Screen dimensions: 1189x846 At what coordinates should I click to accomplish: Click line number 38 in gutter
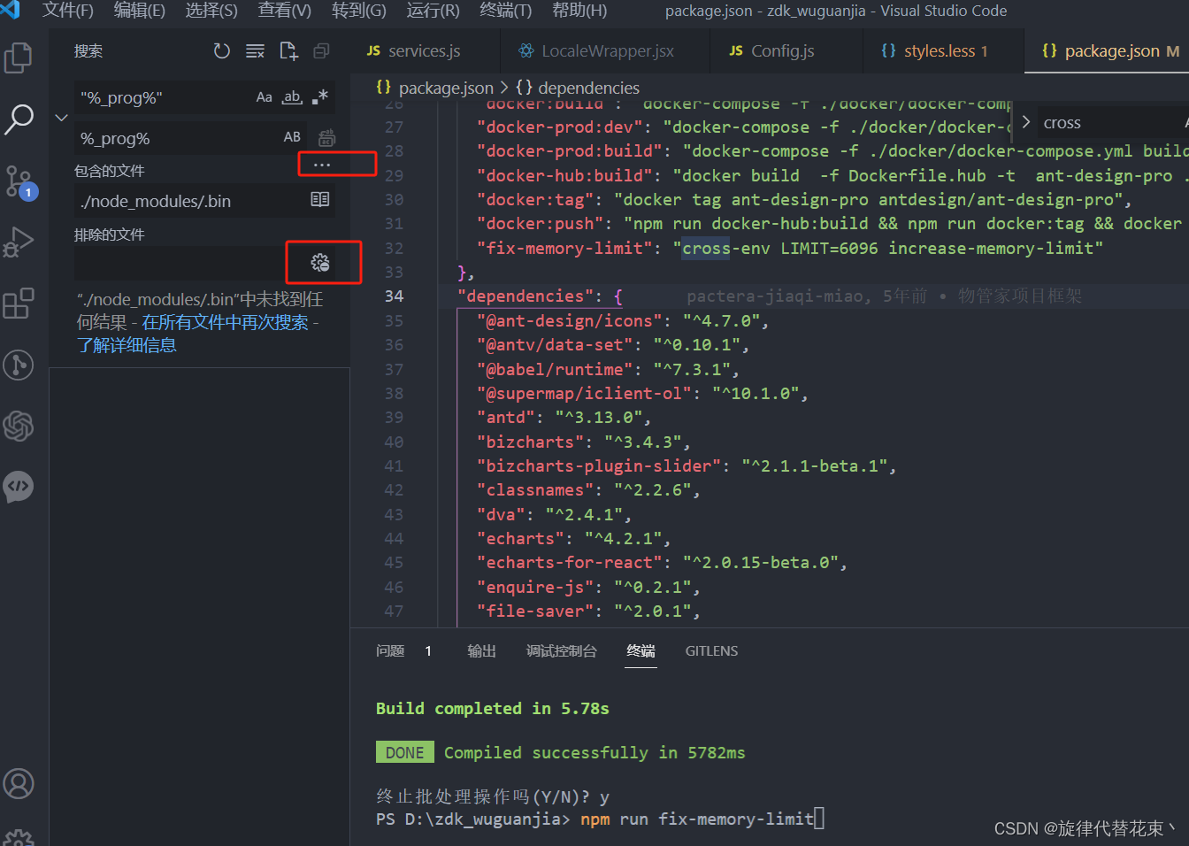click(394, 393)
